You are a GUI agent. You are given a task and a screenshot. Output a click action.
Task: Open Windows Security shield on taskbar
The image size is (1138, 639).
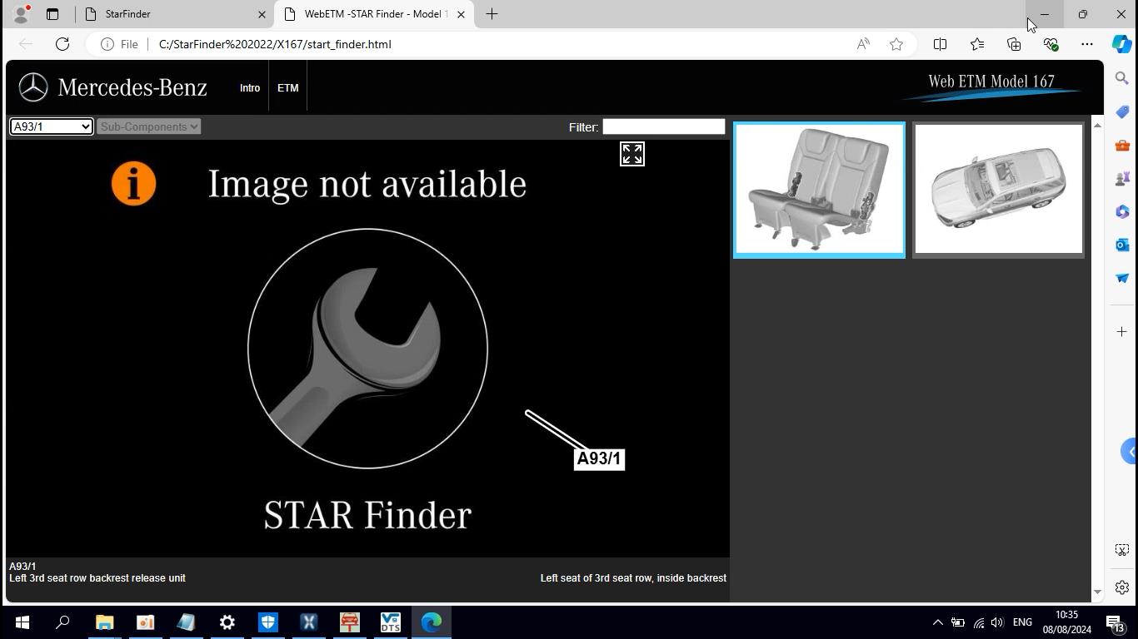(x=268, y=622)
